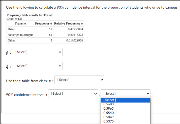Image resolution: width=180 pixels, height=124 pixels.
Task: Choose 0.5683 from the open list
Action: click(x=109, y=104)
